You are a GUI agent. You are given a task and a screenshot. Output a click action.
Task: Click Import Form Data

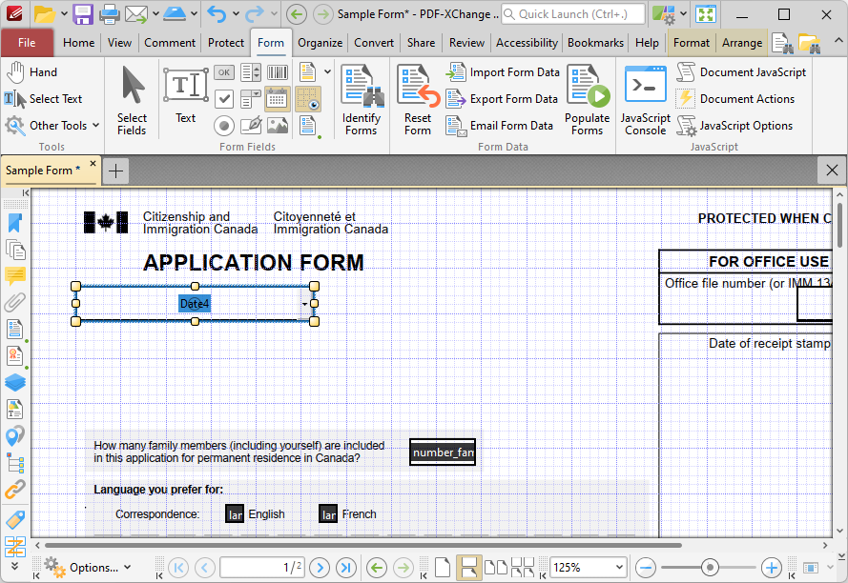pyautogui.click(x=503, y=71)
